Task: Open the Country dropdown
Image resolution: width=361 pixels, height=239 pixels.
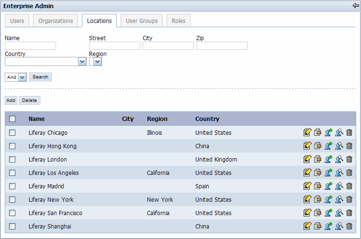Action: coord(82,62)
